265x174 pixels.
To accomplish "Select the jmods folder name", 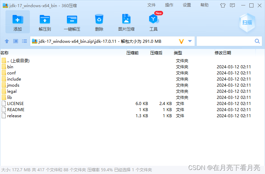I will pyautogui.click(x=13, y=85).
